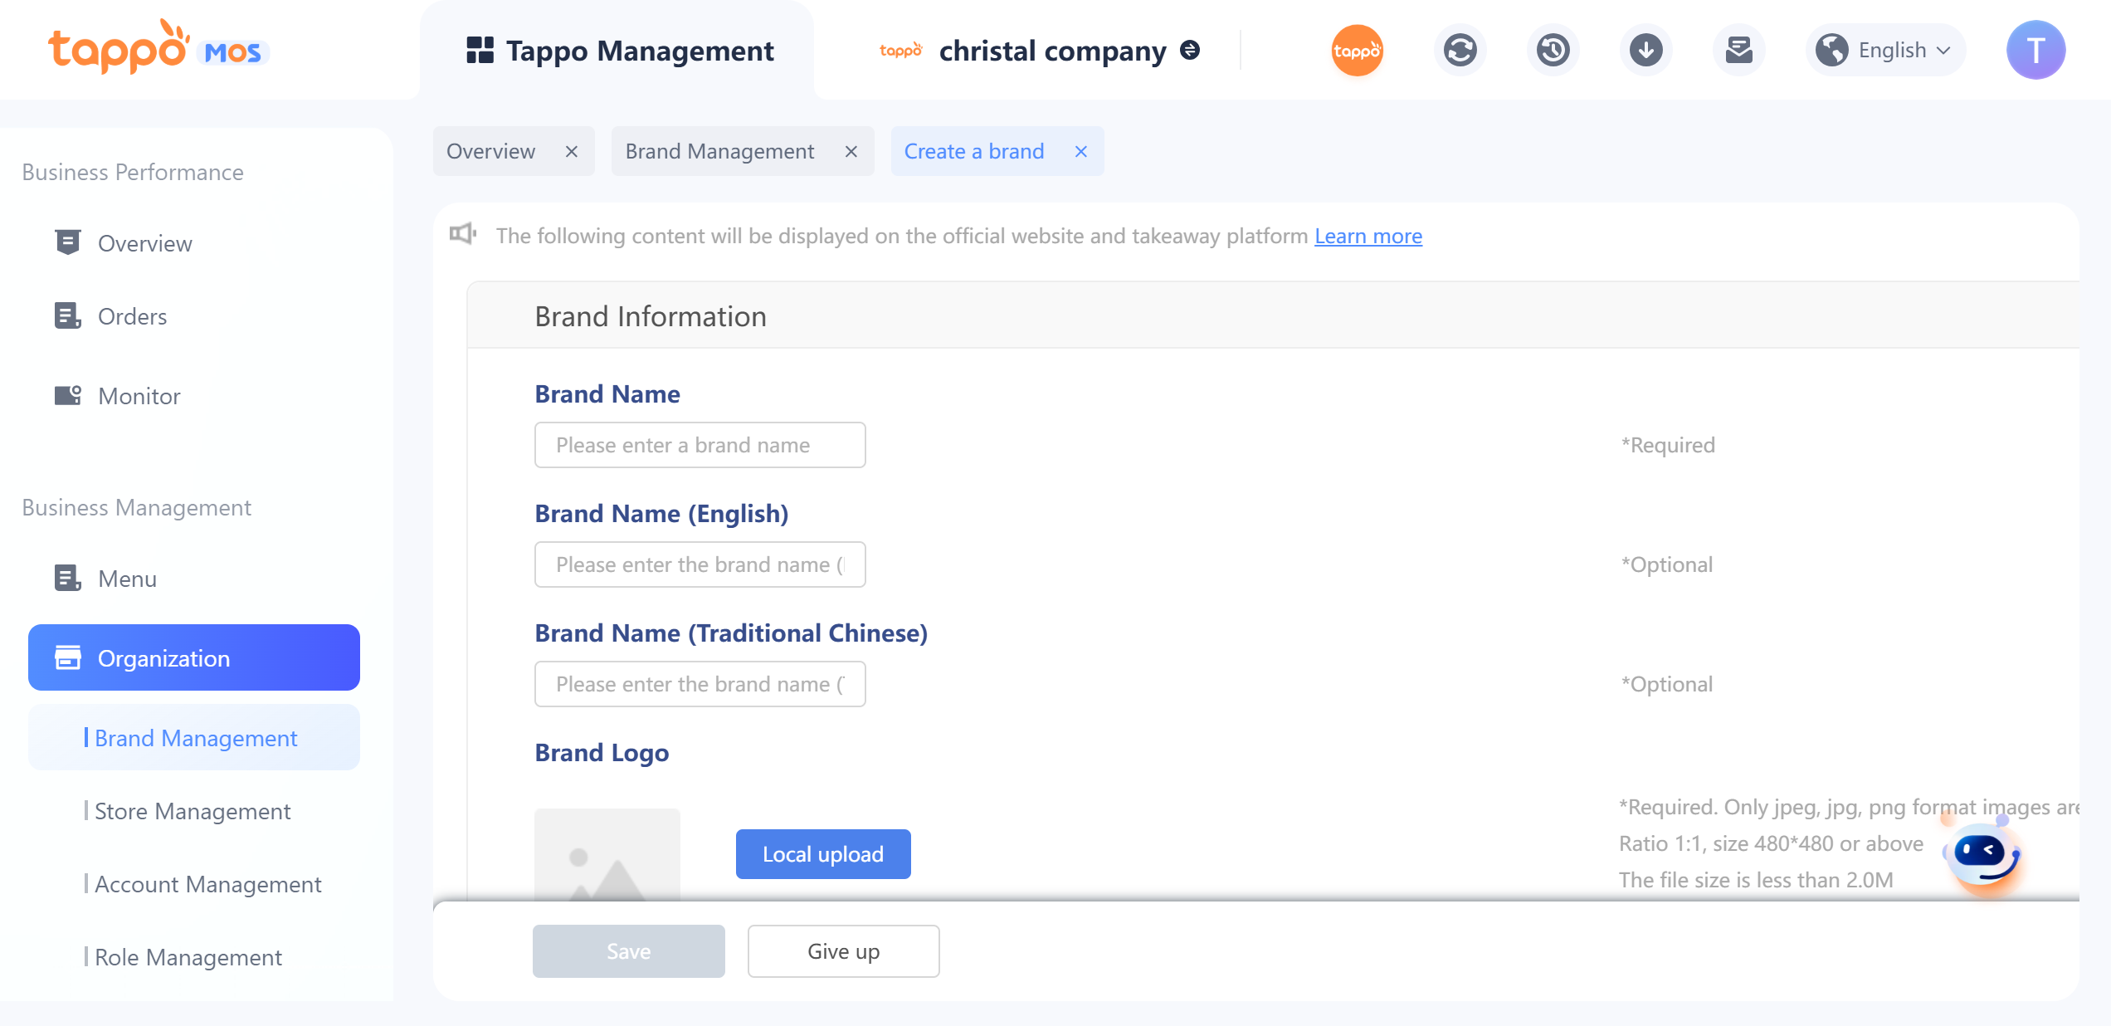Close the Create a brand tab
This screenshot has height=1026, width=2111.
[x=1080, y=151]
